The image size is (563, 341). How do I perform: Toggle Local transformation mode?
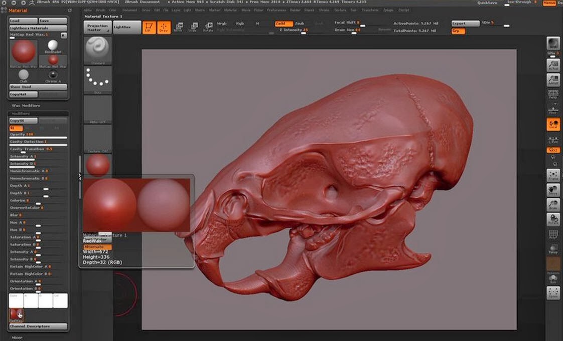pyautogui.click(x=553, y=124)
